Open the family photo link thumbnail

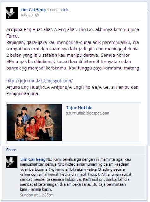(34, 122)
